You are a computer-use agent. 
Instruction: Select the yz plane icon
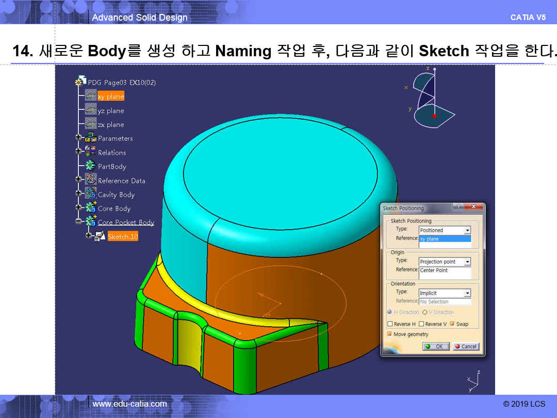click(x=91, y=110)
